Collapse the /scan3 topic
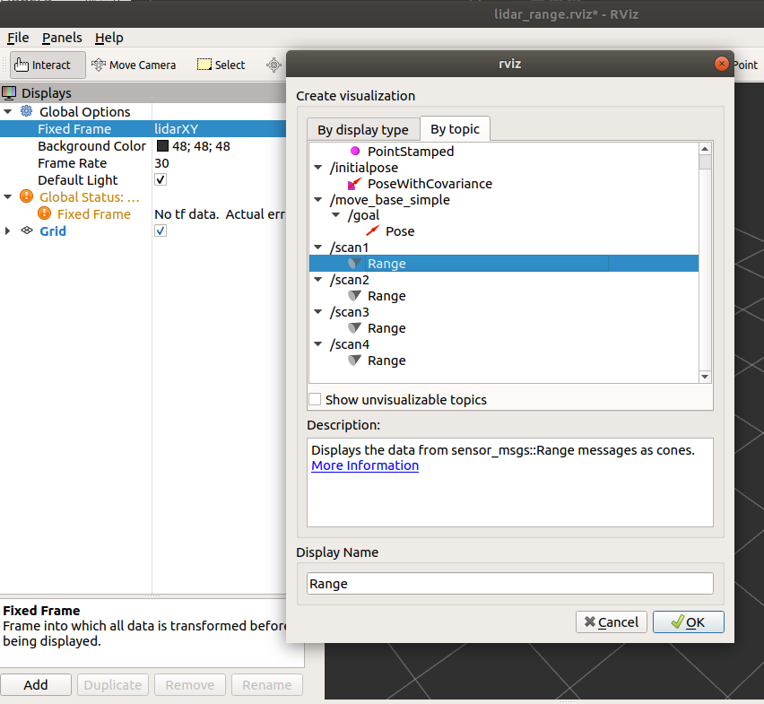 tap(318, 311)
